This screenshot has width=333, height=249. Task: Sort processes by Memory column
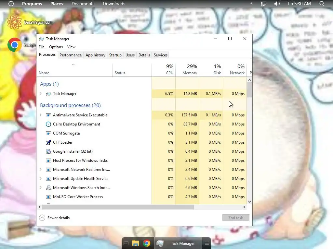[187, 70]
